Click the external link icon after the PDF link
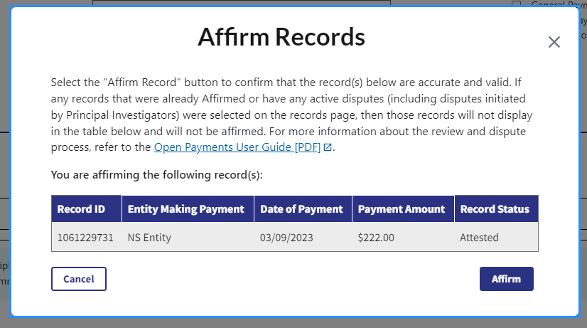 click(x=327, y=148)
